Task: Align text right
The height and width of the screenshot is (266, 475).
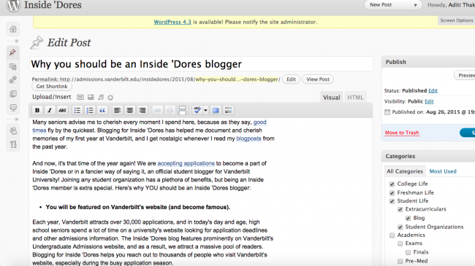Action: pos(142,110)
